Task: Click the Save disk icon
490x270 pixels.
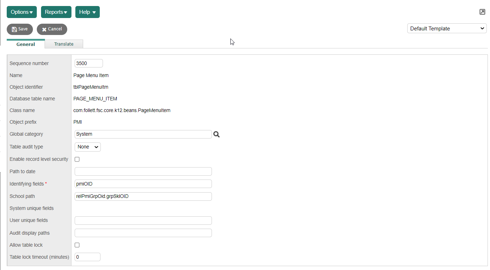Action: click(14, 29)
